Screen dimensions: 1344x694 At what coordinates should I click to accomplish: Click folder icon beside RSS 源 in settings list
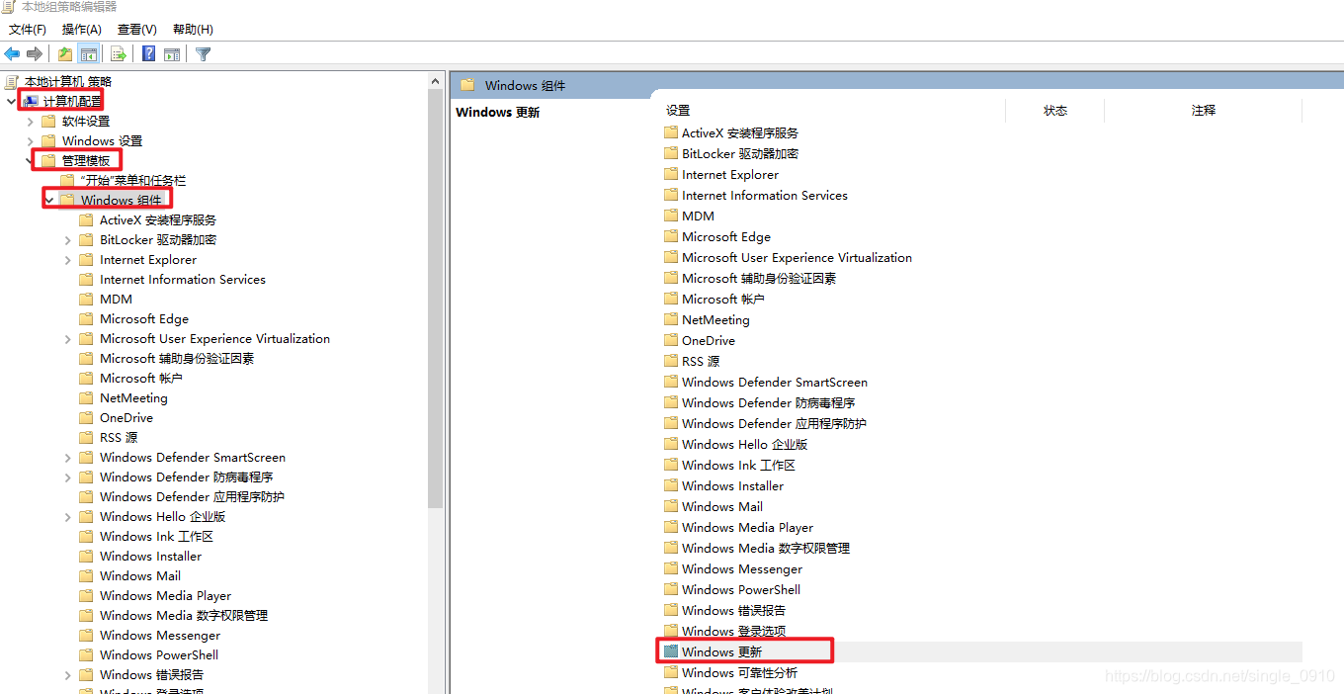pos(671,361)
